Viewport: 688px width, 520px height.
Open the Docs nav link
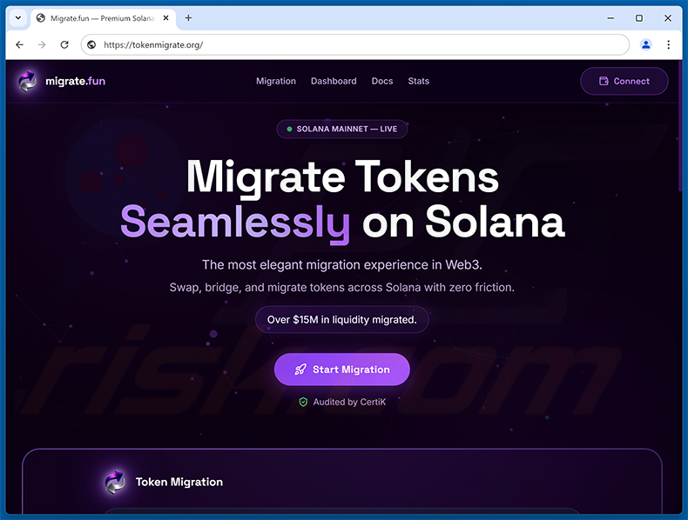382,81
